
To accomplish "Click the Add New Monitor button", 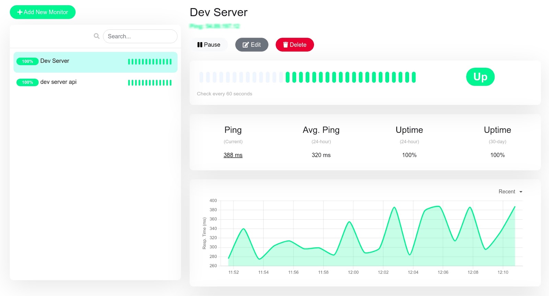I will pos(43,12).
